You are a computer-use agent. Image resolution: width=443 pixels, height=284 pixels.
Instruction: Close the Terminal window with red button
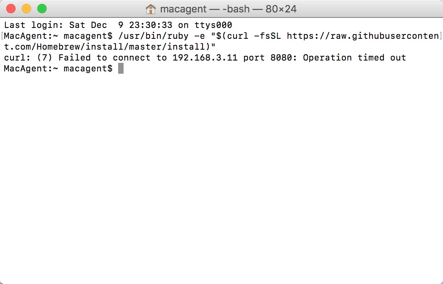11,9
